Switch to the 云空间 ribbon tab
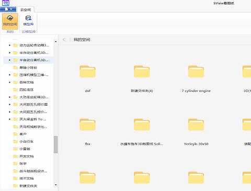 (x=26, y=10)
